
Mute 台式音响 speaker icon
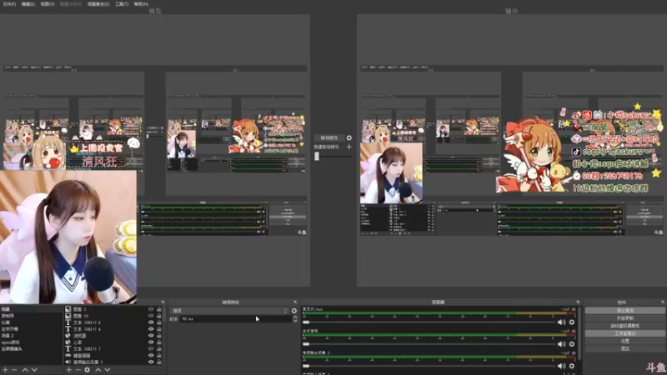(x=561, y=344)
